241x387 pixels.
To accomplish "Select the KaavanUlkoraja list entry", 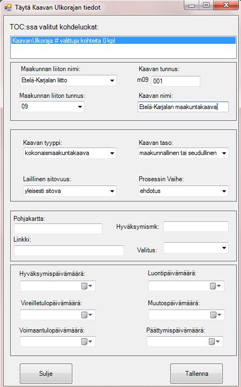I will point(123,41).
